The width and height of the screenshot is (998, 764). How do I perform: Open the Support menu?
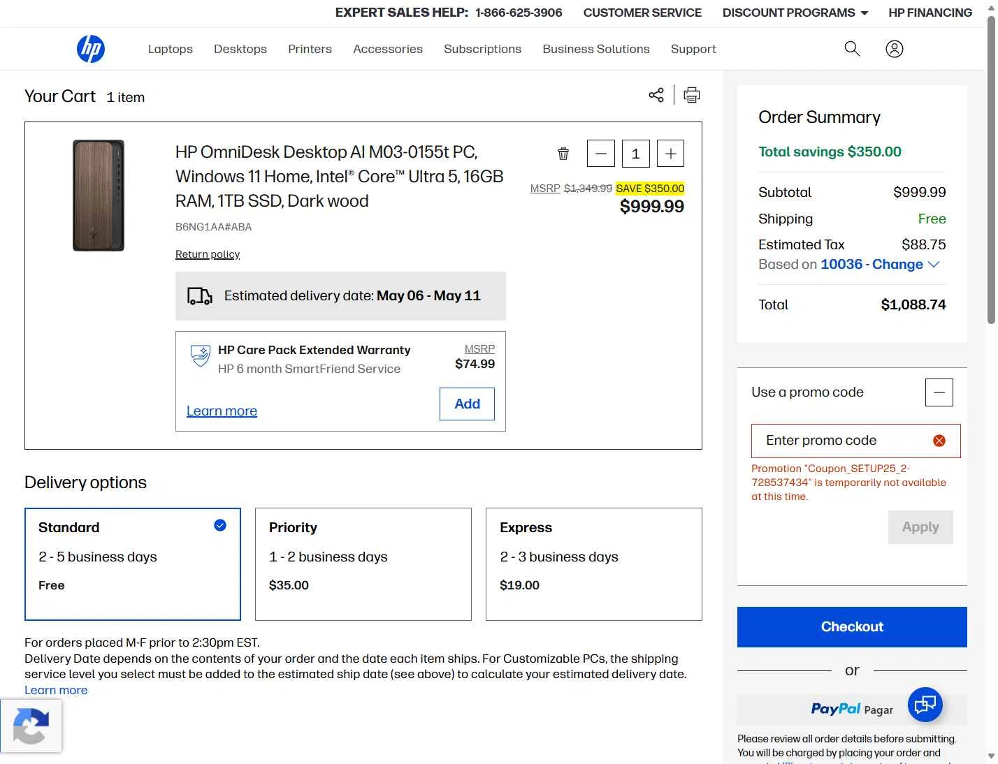pos(693,49)
